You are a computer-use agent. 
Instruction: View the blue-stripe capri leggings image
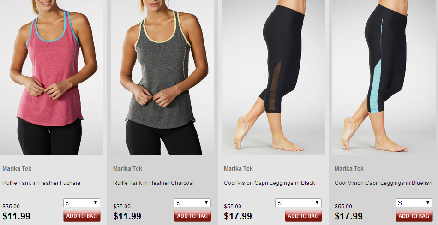click(x=384, y=77)
